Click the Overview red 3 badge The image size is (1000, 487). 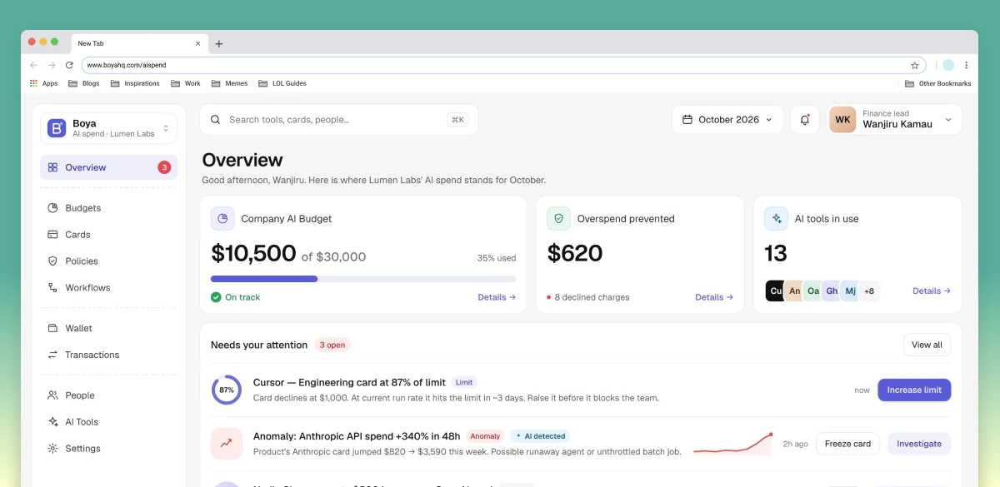tap(164, 167)
